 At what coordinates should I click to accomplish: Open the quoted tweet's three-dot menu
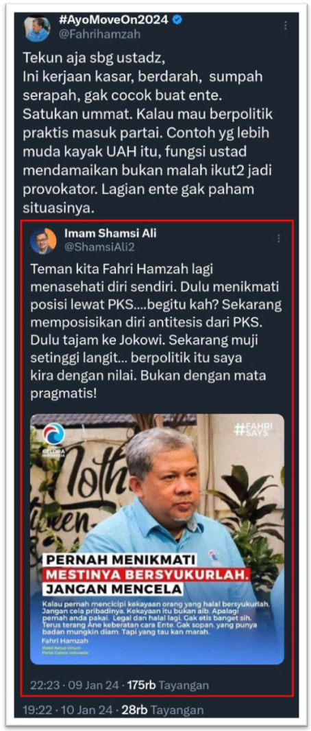coord(278,238)
